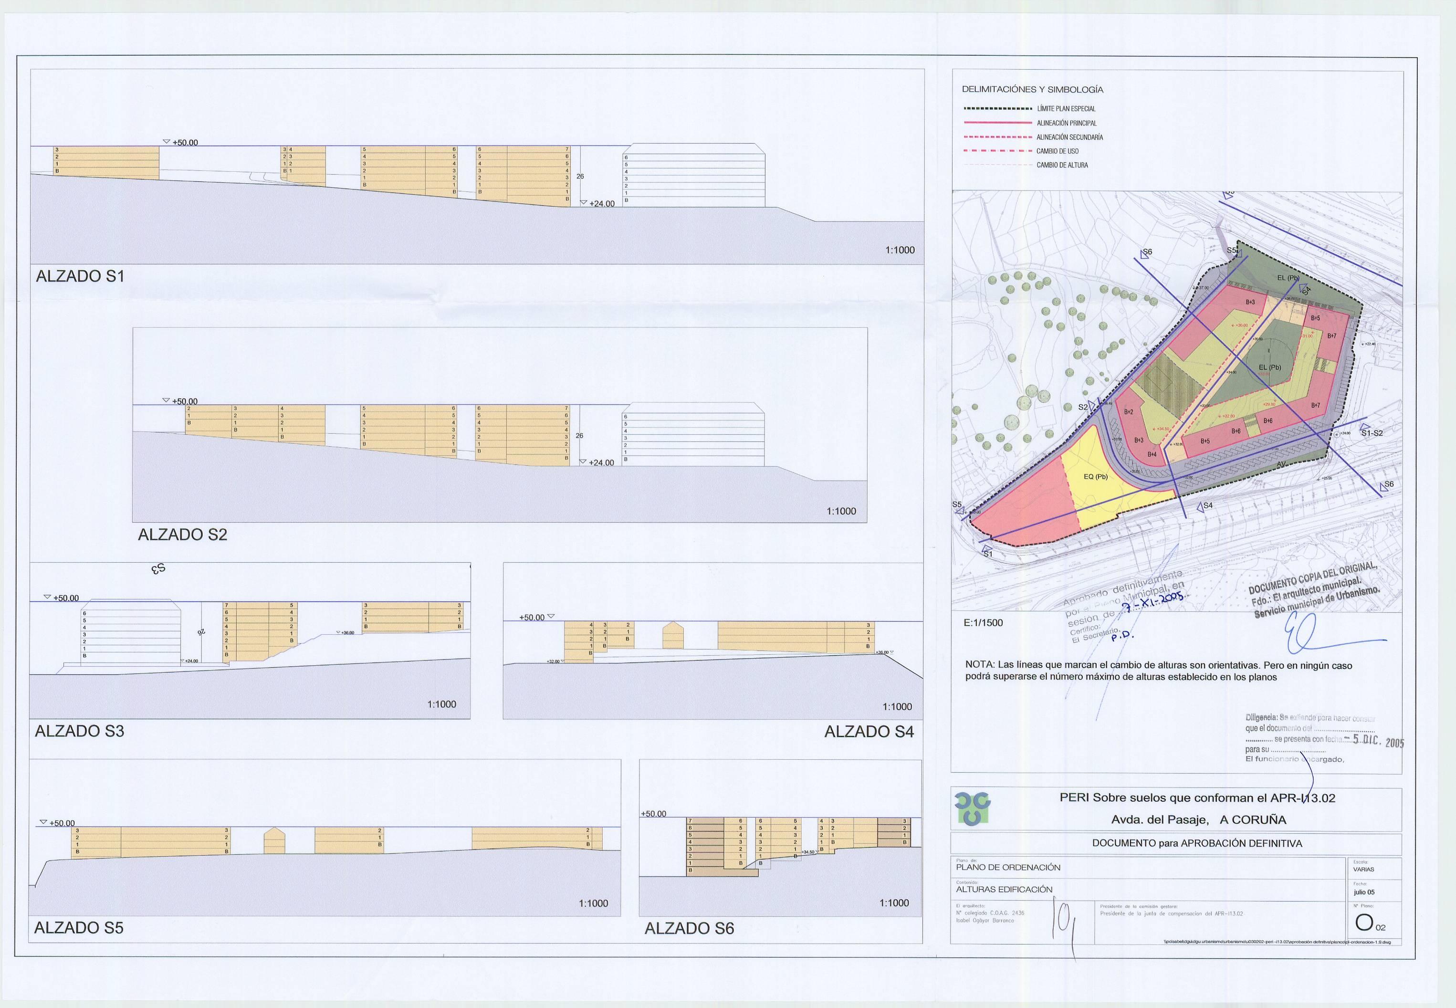Click the "B+4" building label on map

(1152, 454)
